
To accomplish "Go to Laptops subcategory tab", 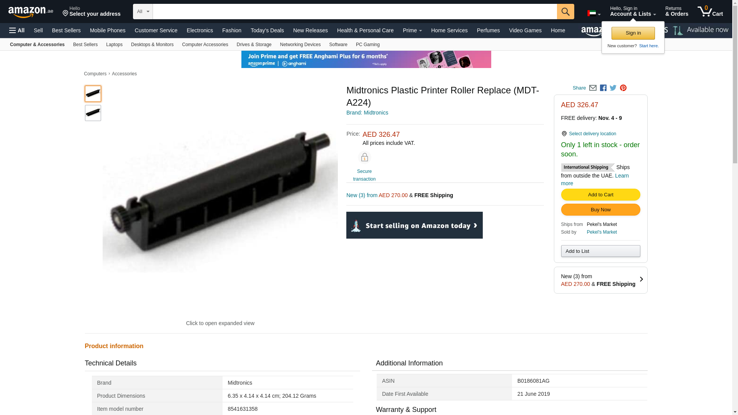I will (x=114, y=45).
